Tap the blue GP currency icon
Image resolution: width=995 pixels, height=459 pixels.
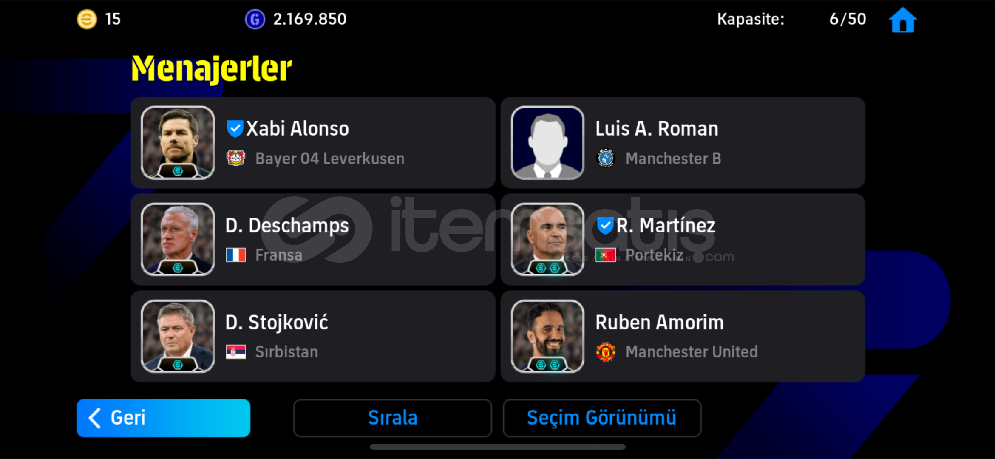point(255,19)
